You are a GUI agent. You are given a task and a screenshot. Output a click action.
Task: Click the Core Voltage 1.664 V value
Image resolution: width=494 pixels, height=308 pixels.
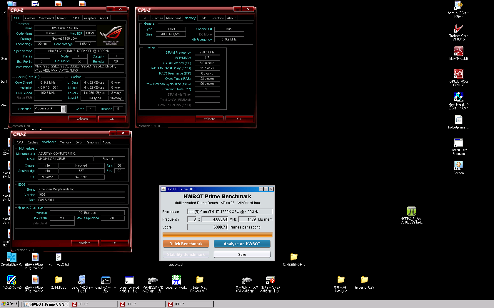click(x=85, y=44)
